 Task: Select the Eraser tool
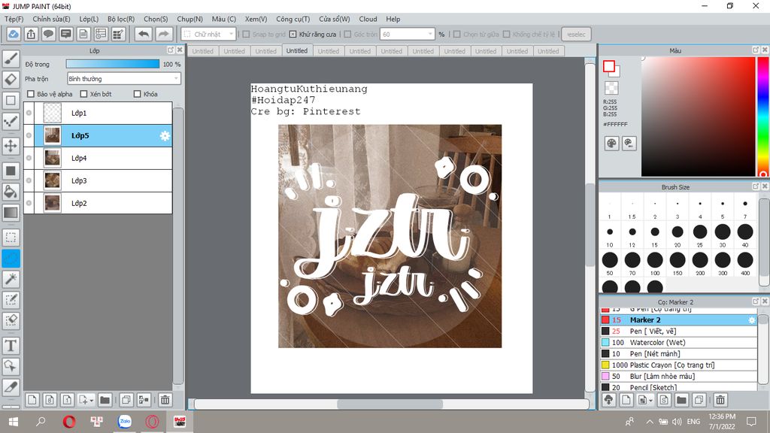(x=11, y=80)
